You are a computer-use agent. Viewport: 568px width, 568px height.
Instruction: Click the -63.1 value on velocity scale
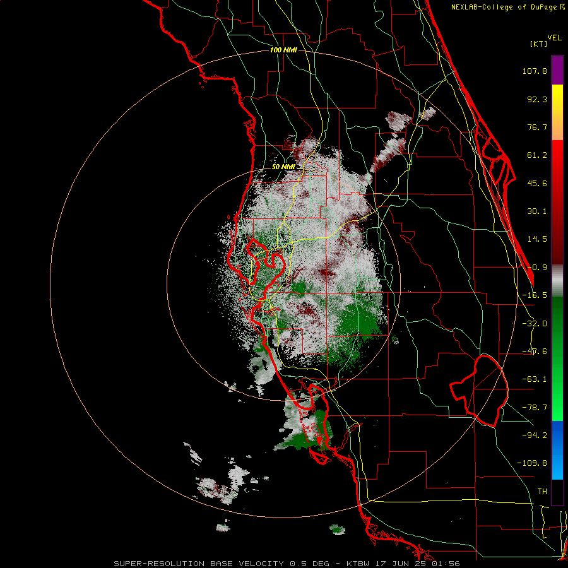[x=535, y=379]
